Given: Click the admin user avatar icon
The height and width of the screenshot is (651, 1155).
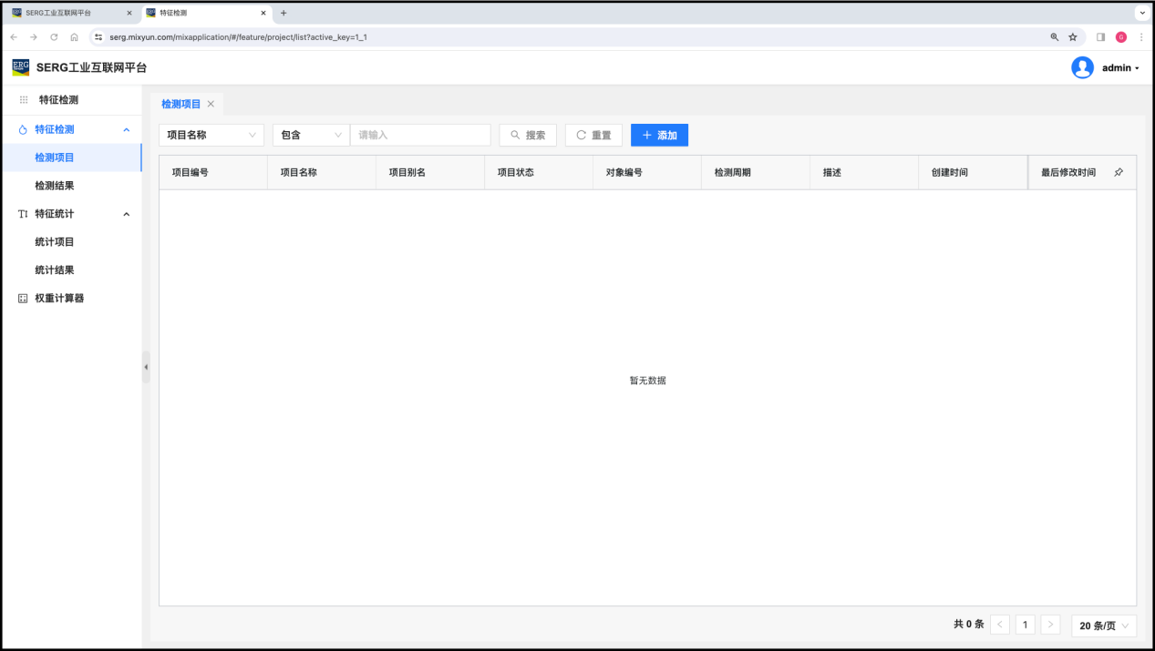Looking at the screenshot, I should coord(1082,67).
